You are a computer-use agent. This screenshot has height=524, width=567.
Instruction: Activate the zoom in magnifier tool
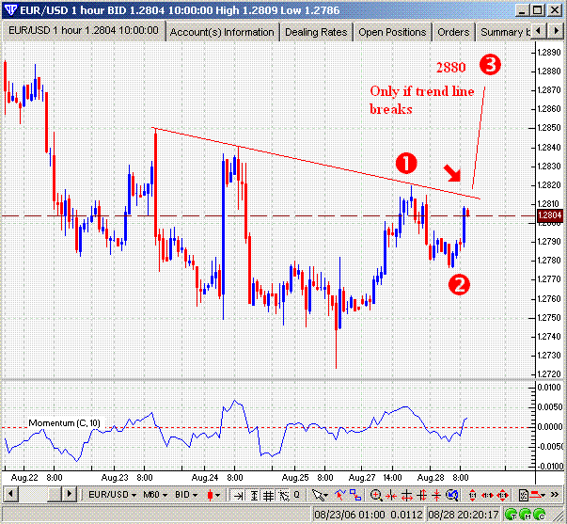pyautogui.click(x=376, y=496)
